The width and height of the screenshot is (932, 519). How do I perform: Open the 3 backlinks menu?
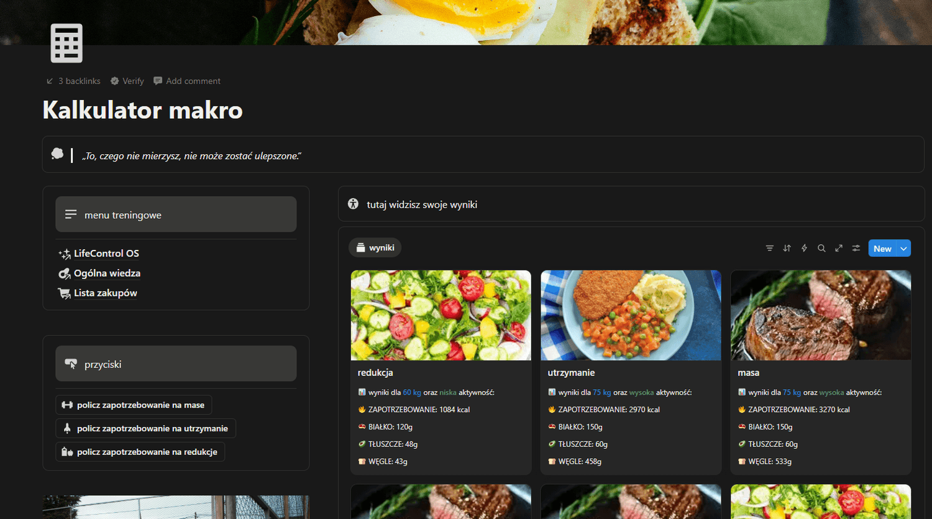[73, 81]
